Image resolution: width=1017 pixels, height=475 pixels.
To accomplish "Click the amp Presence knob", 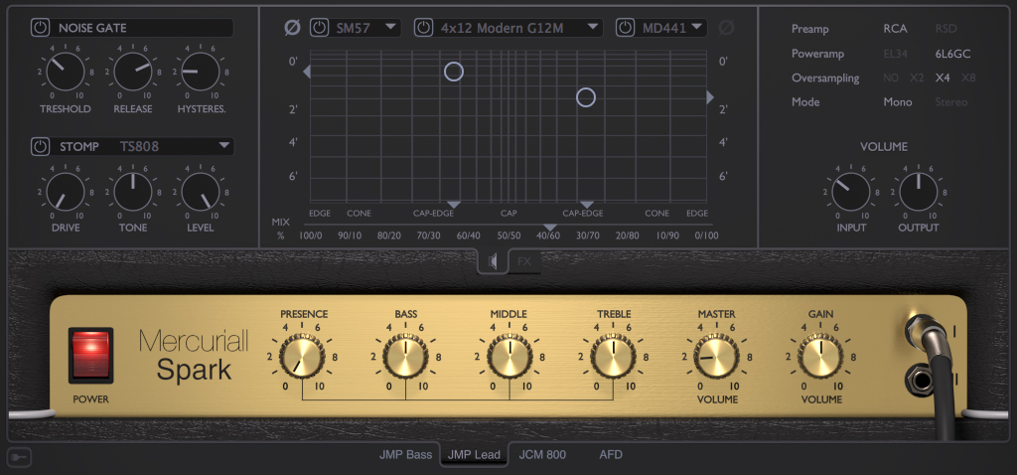I will pos(302,356).
